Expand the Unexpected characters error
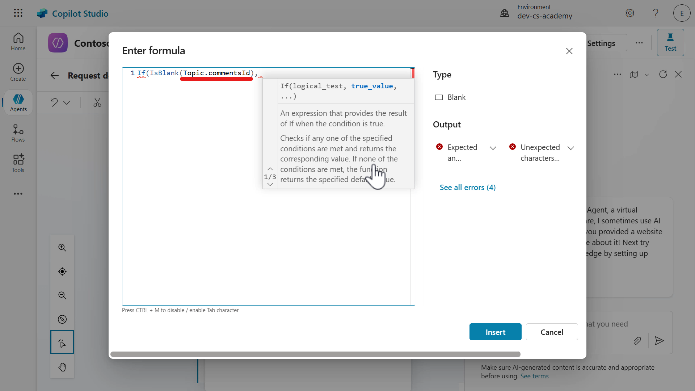This screenshot has height=391, width=695. [571, 148]
